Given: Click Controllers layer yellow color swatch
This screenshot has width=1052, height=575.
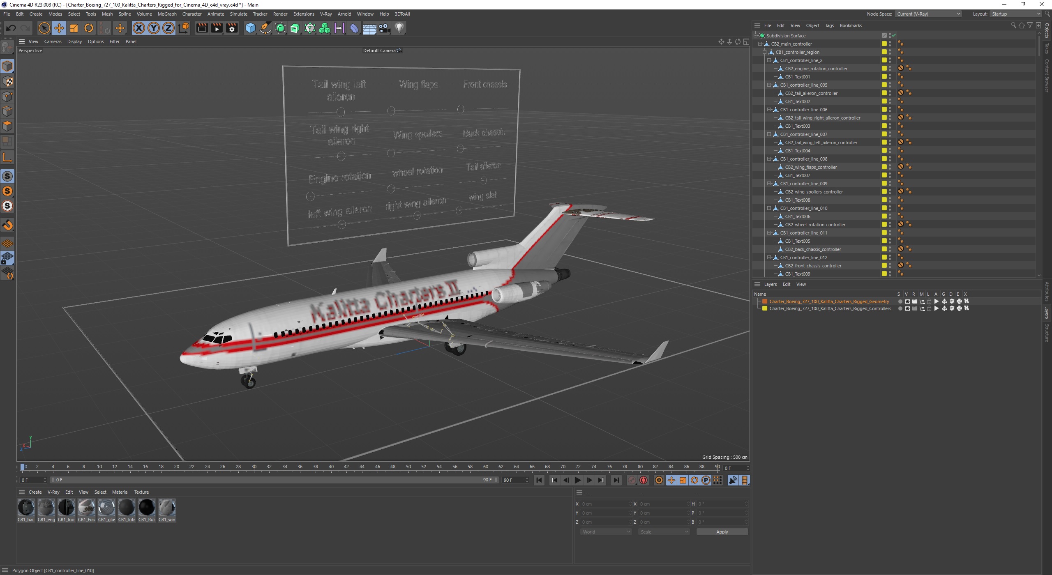Looking at the screenshot, I should 765,308.
